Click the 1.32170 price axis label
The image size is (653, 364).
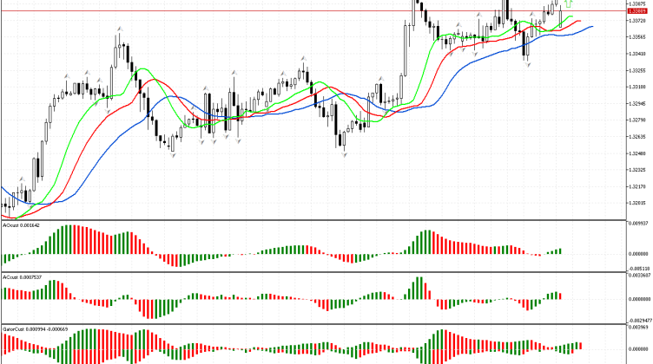pos(638,186)
